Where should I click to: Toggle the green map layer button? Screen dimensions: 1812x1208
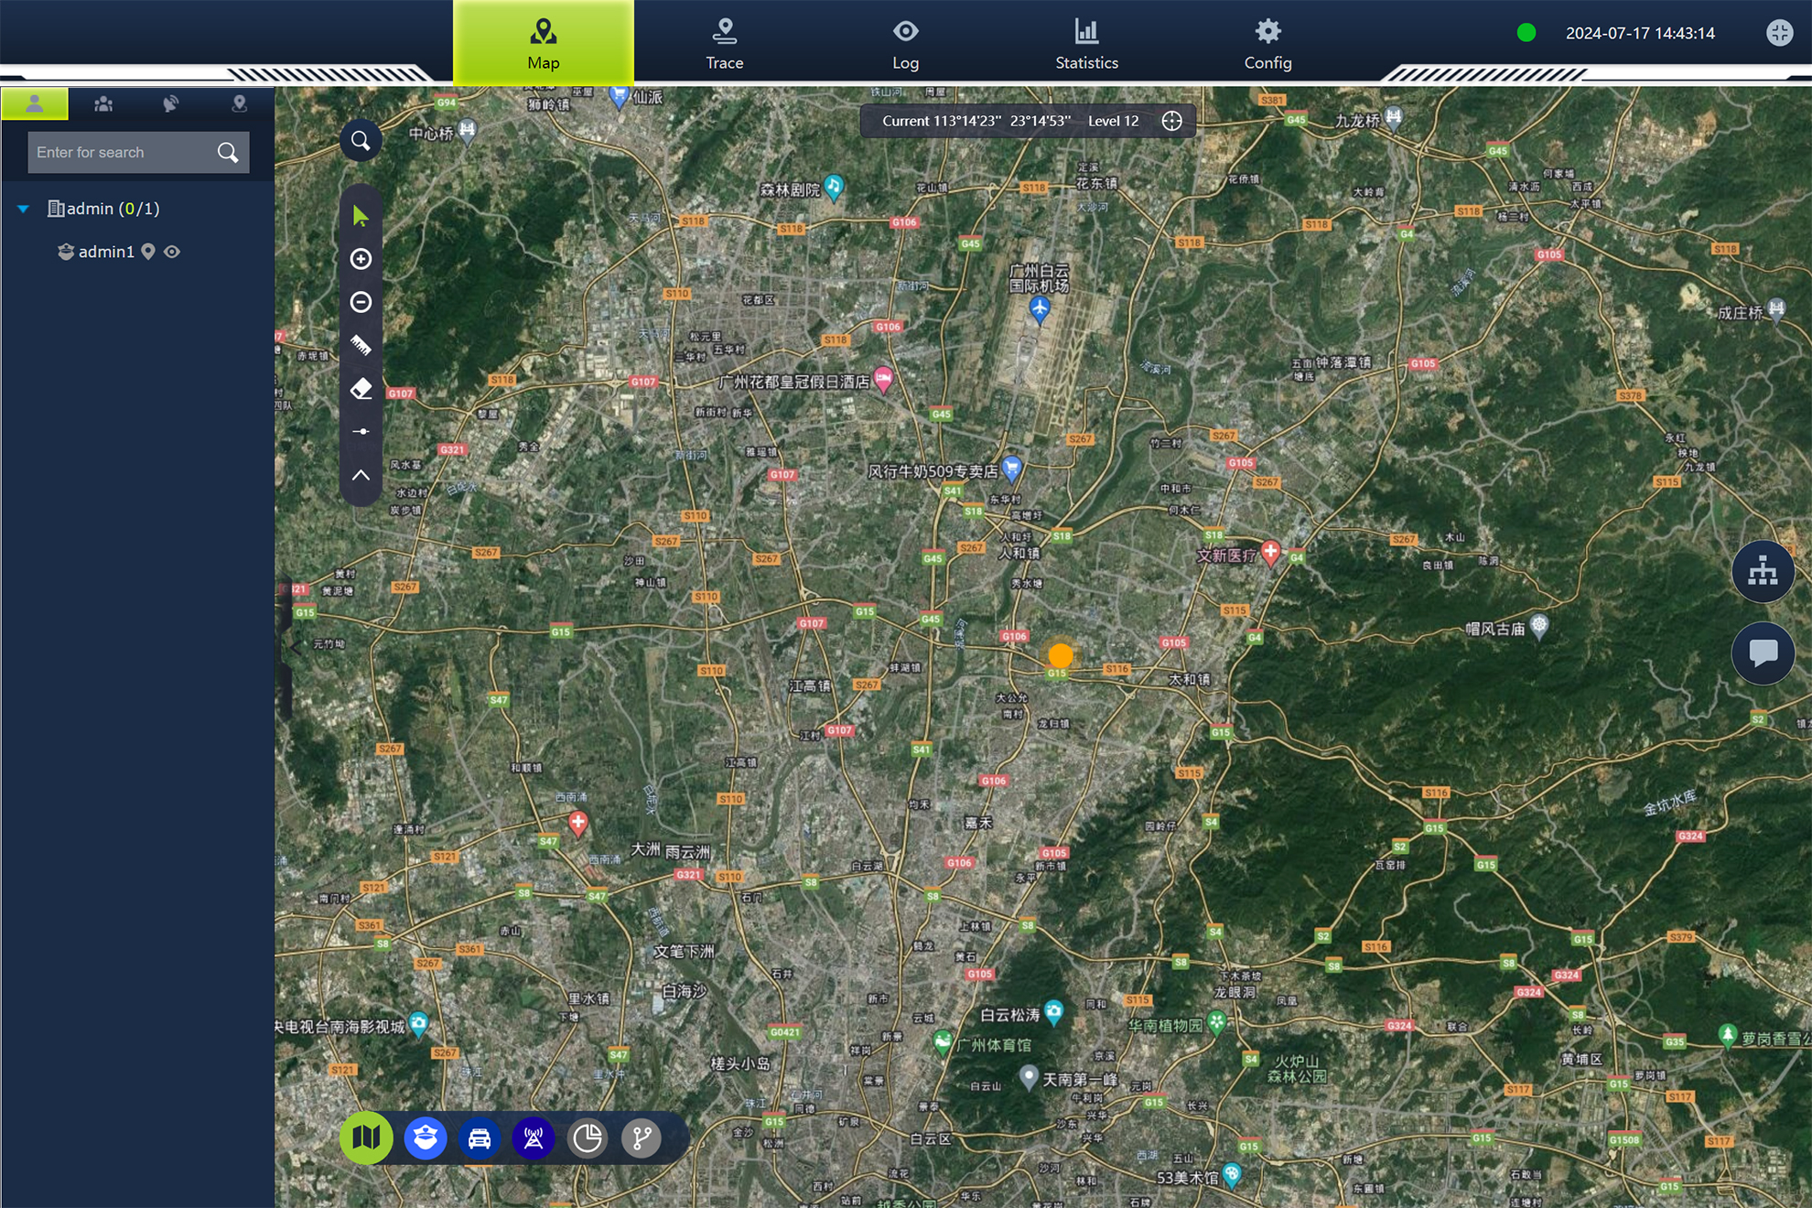point(366,1138)
